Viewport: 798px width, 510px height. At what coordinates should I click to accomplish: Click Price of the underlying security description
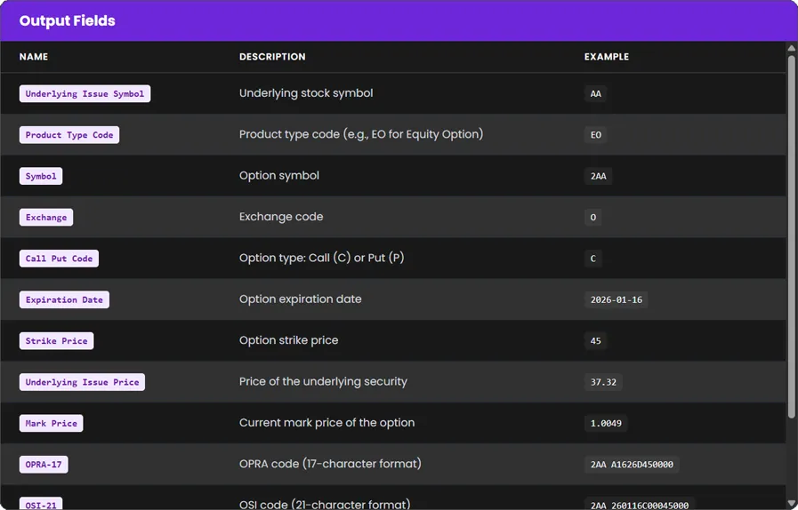coord(323,381)
